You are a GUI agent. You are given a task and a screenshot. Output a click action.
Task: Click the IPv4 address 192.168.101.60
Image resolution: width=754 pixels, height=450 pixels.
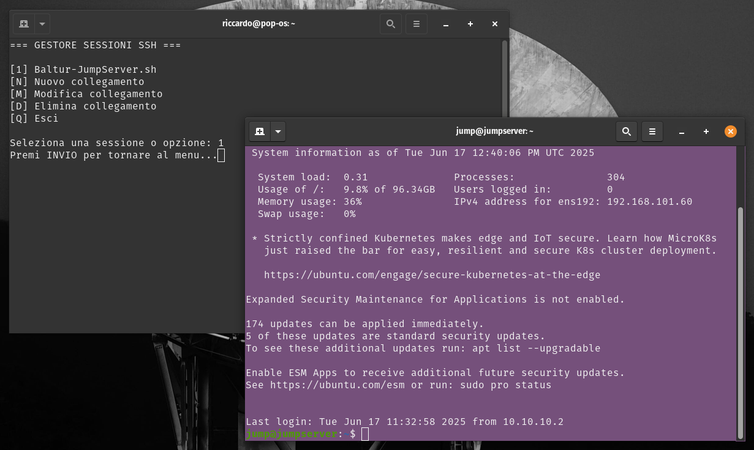coord(650,202)
